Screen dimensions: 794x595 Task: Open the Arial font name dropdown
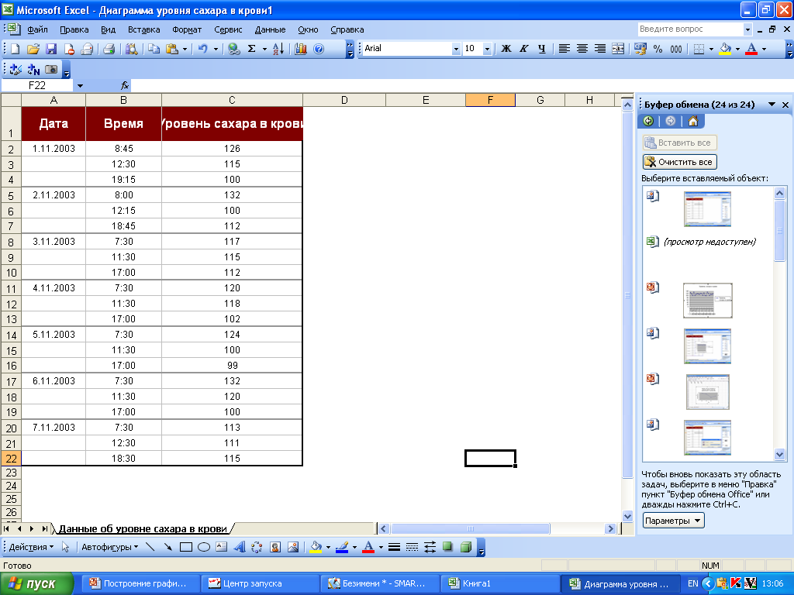[456, 49]
